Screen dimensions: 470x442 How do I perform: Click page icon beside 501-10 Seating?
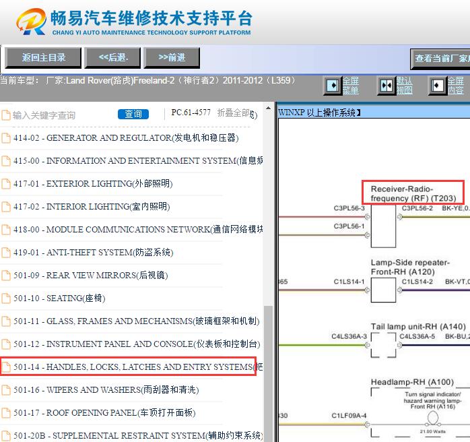pyautogui.click(x=5, y=298)
